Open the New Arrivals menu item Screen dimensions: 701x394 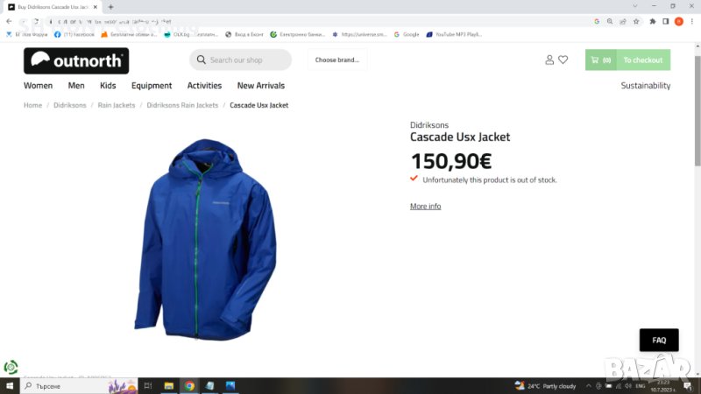coord(260,86)
